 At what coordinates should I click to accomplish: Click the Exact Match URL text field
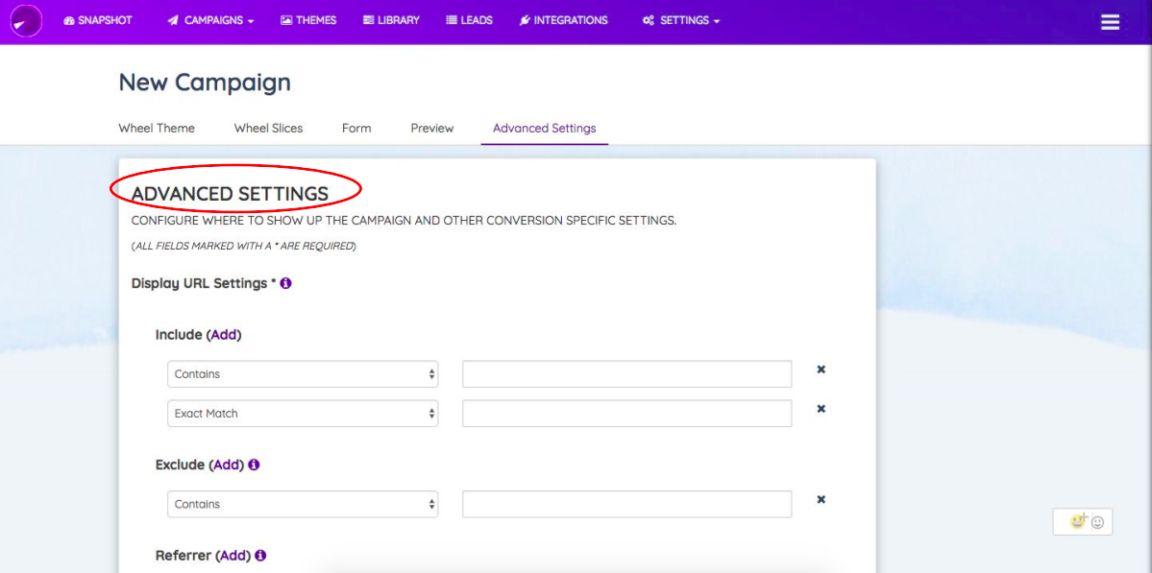(x=626, y=414)
